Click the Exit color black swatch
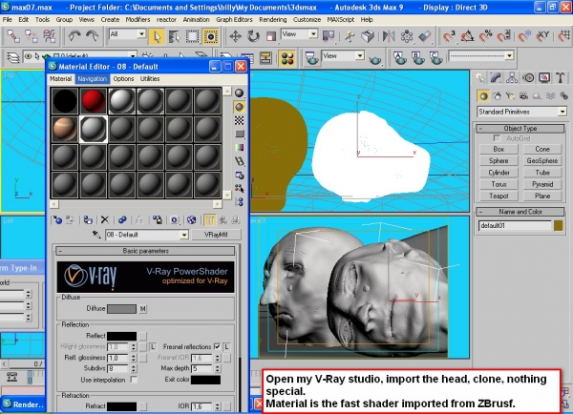Image resolution: width=573 pixels, height=414 pixels. (205, 380)
